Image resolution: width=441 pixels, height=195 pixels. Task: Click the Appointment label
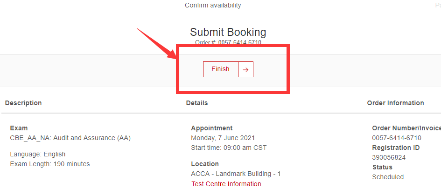[211, 128]
